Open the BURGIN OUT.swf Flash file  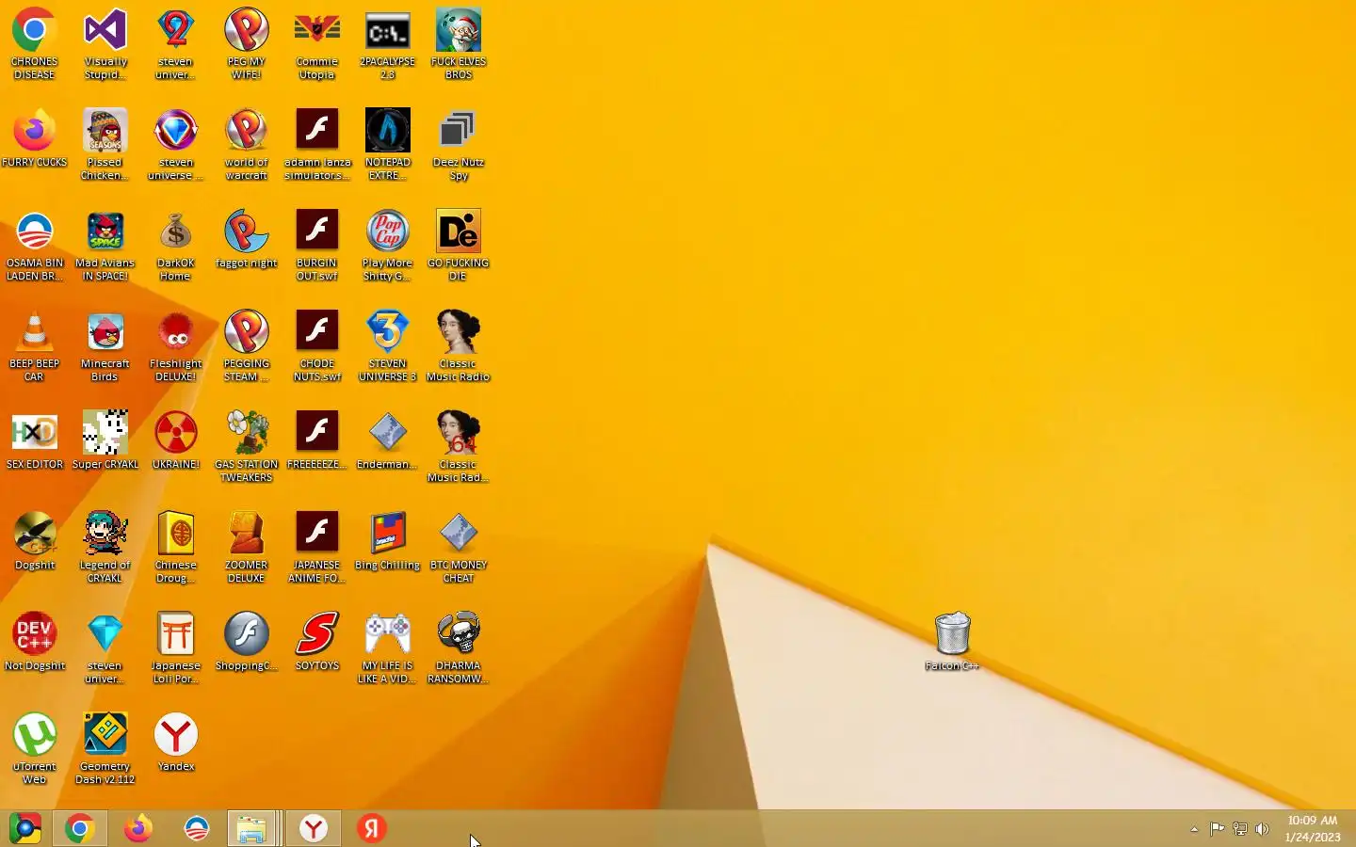tap(316, 245)
